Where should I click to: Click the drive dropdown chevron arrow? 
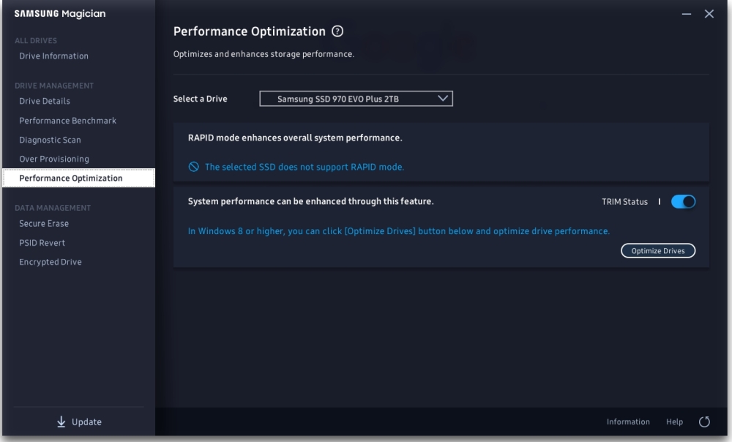(x=442, y=98)
